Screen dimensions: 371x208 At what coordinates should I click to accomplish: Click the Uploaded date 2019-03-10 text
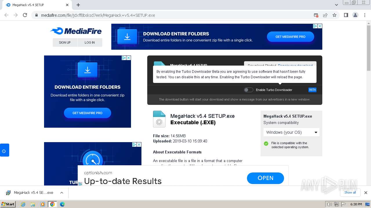point(180,141)
